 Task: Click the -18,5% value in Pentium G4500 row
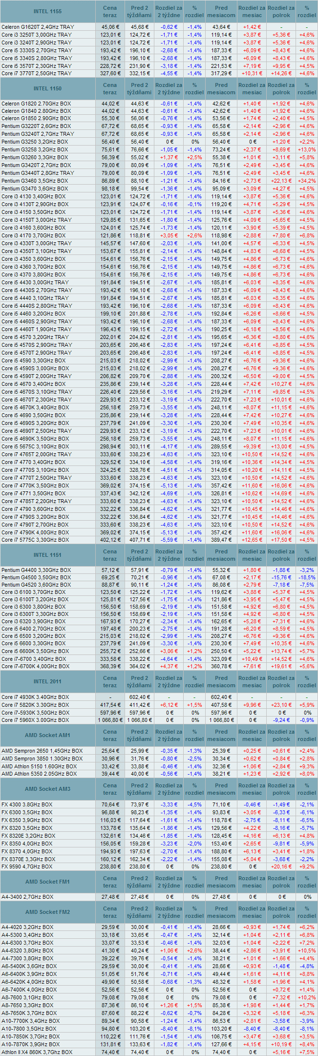coord(307,577)
